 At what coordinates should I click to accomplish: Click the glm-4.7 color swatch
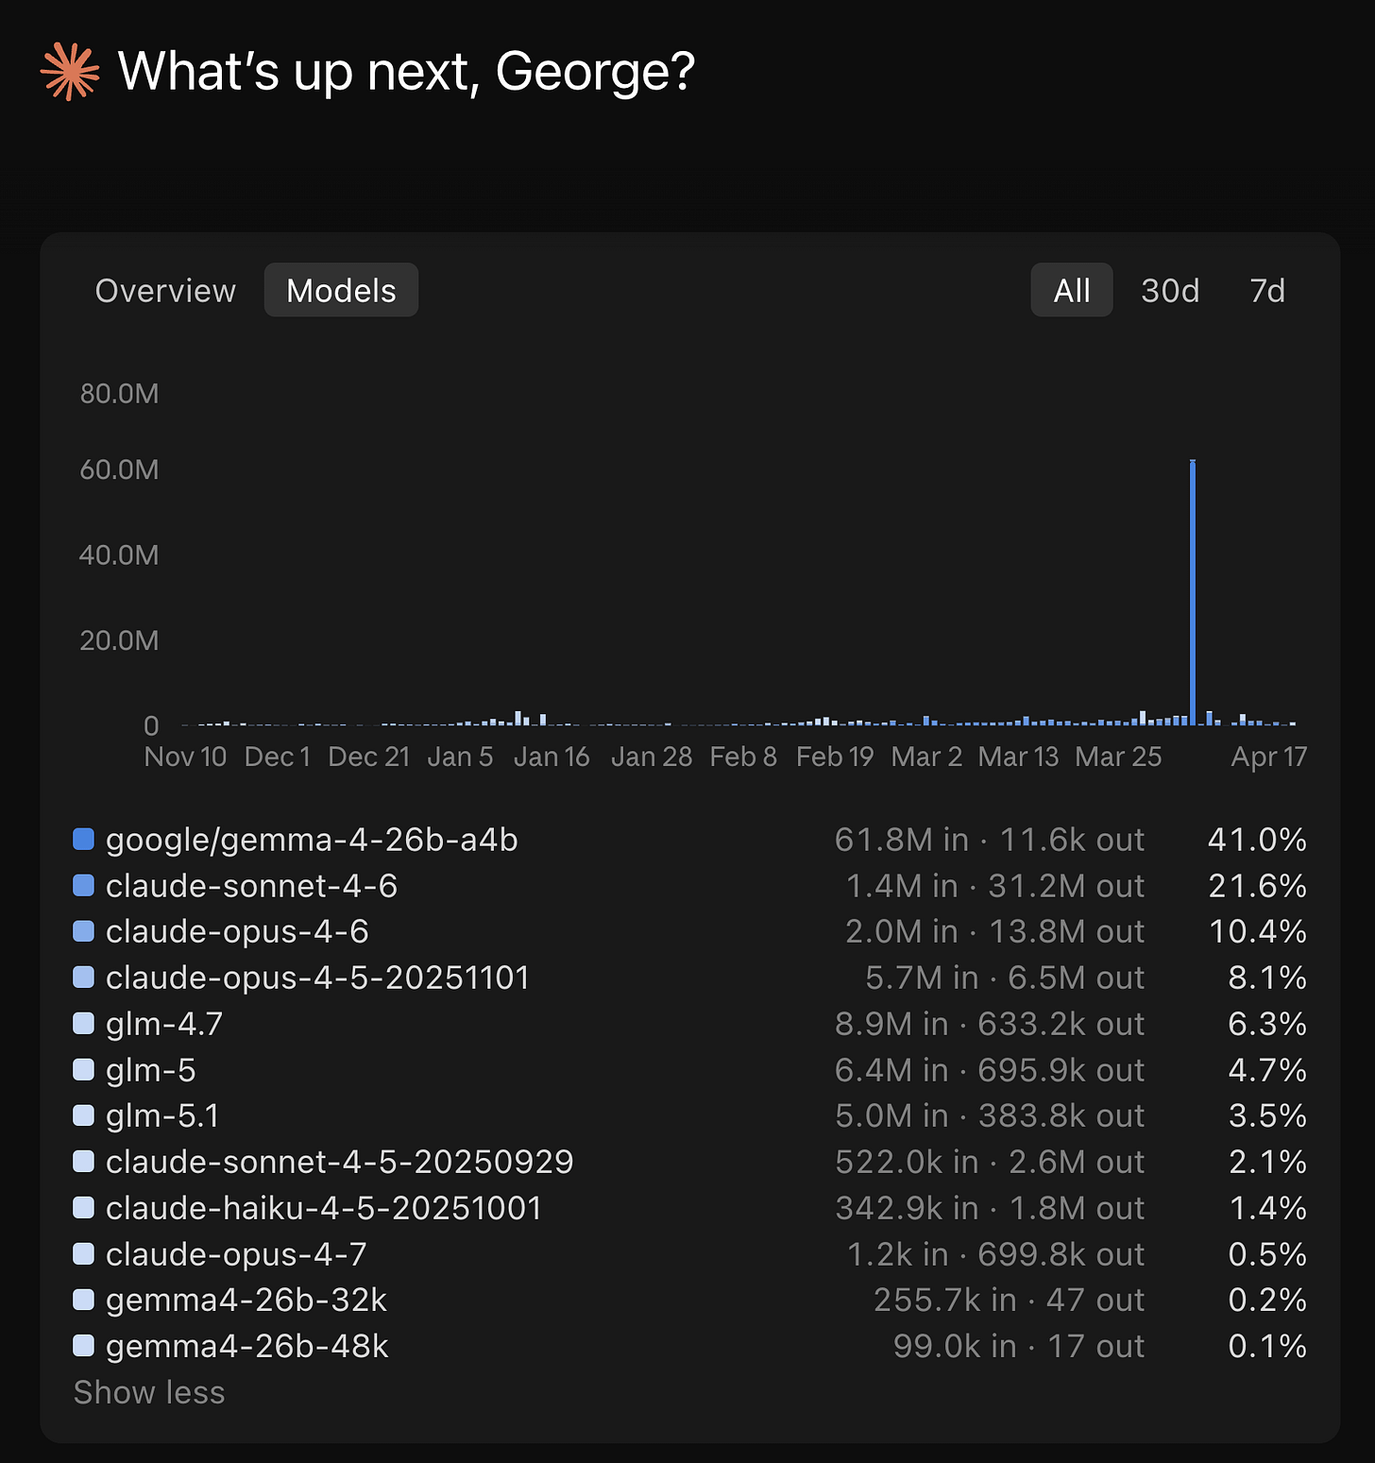point(84,1023)
